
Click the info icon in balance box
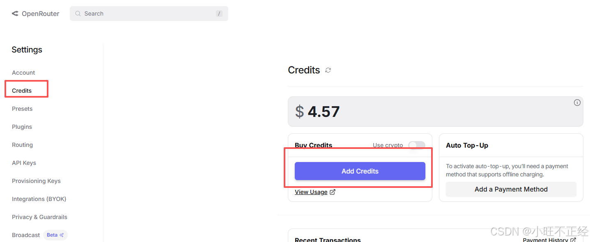(x=577, y=103)
